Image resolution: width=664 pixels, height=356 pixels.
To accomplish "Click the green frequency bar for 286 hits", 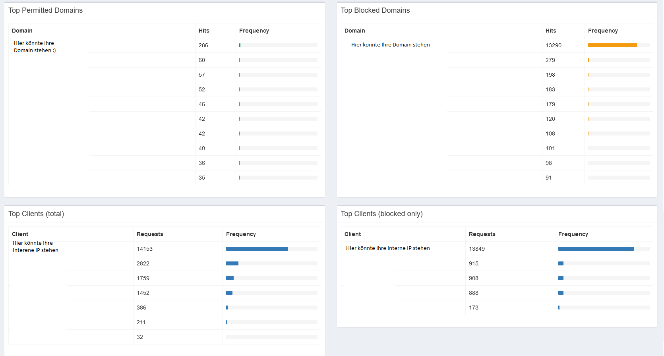I will coord(240,45).
